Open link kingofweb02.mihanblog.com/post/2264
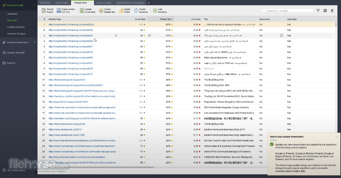This screenshot has width=341, height=178. tap(71, 25)
